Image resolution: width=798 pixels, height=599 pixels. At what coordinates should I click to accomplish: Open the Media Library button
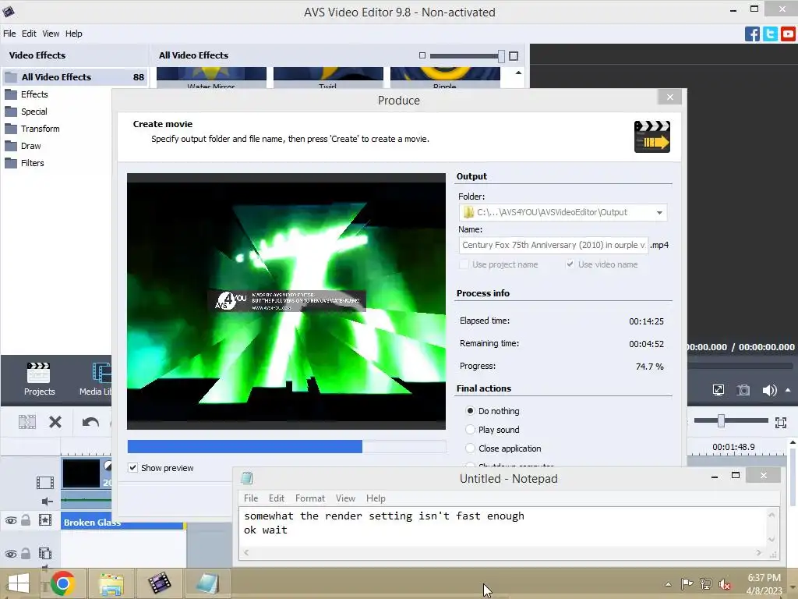coord(97,379)
